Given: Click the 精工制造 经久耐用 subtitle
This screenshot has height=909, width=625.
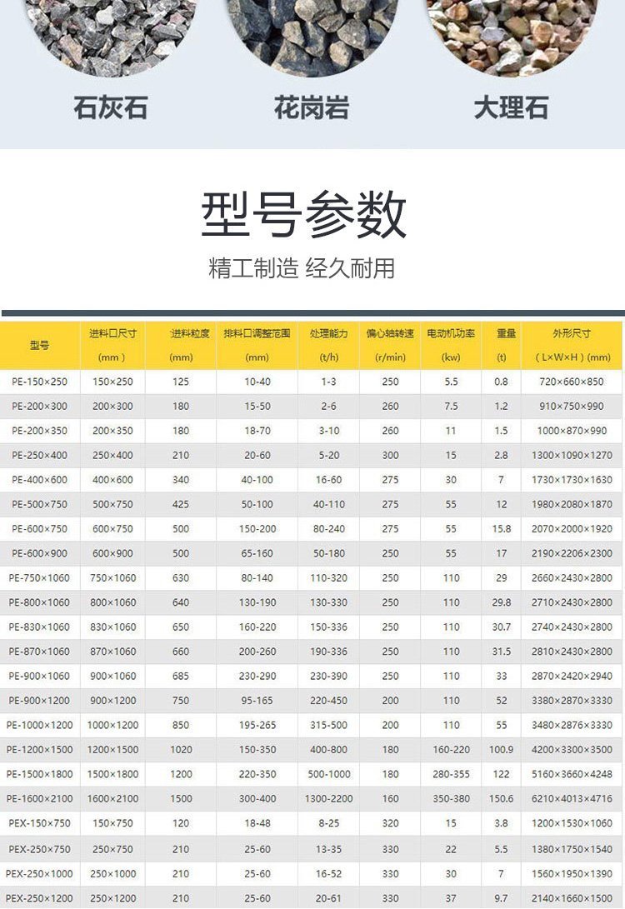Looking at the screenshot, I should click(x=301, y=268).
